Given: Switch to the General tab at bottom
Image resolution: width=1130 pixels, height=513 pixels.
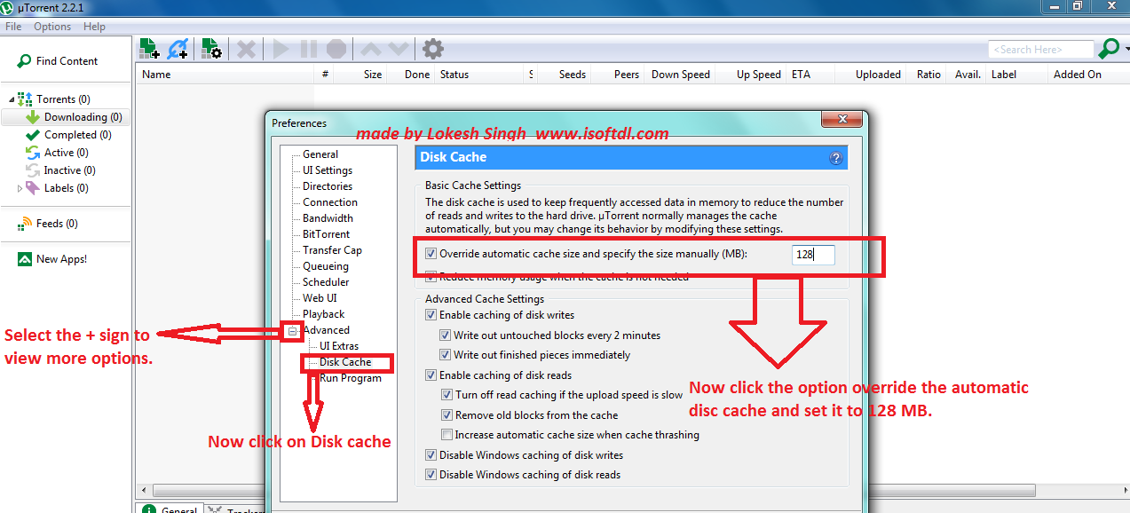Looking at the screenshot, I should coord(170,509).
